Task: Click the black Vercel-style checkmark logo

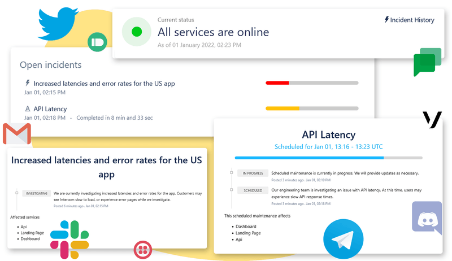Action: 432,120
